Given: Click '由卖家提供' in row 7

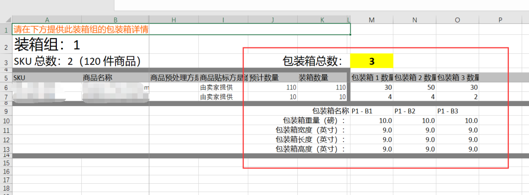Looking at the screenshot, I should [x=216, y=97].
